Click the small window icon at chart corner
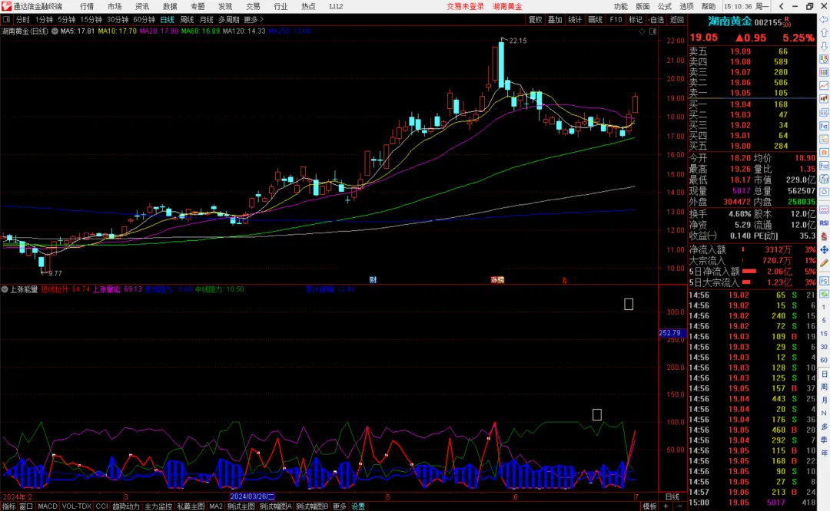The image size is (830, 511). coord(652,31)
